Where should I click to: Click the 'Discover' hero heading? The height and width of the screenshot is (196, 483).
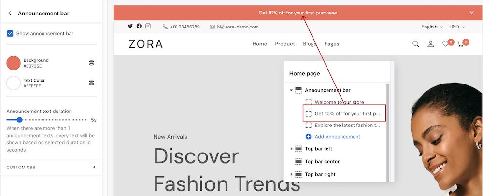pos(196,156)
